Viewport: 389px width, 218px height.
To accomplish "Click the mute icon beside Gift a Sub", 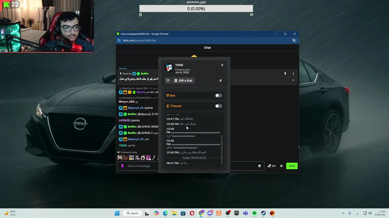I will (221, 81).
